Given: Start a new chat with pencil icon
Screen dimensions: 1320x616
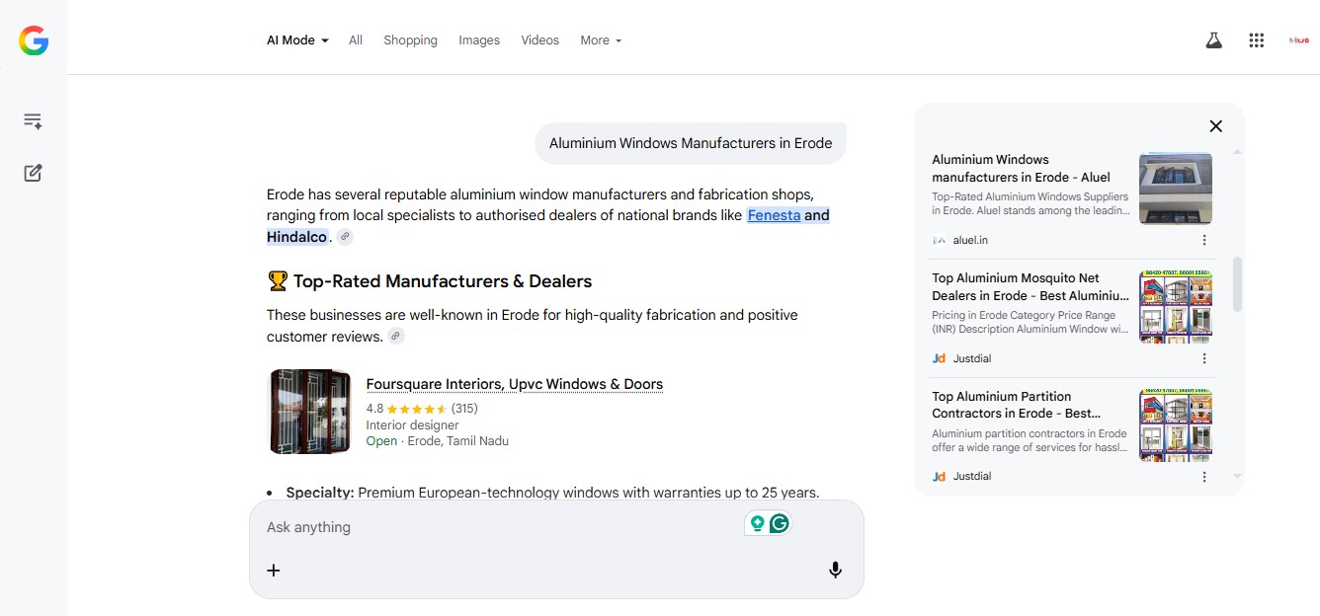Looking at the screenshot, I should tap(33, 173).
